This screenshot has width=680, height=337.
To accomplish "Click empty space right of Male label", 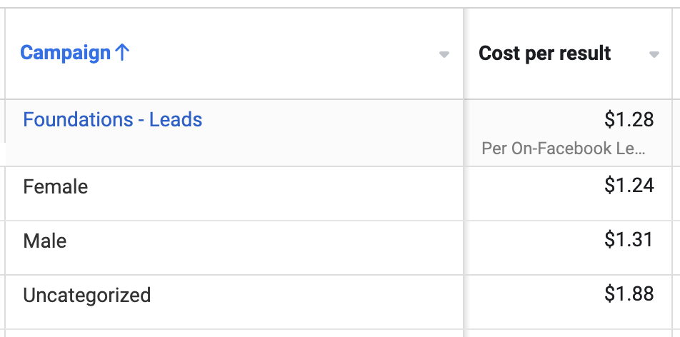I will tap(264, 247).
